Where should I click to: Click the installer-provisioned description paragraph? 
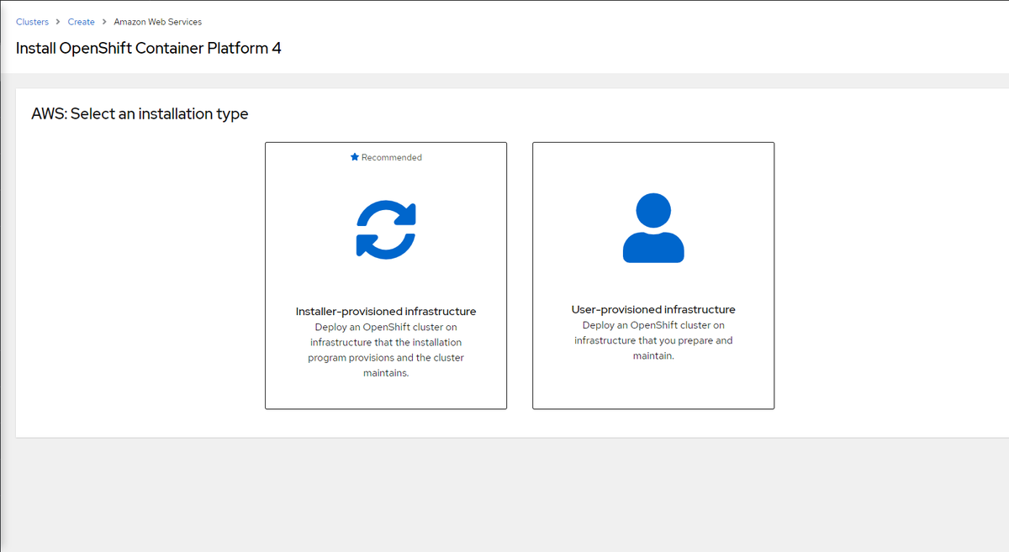coord(386,350)
